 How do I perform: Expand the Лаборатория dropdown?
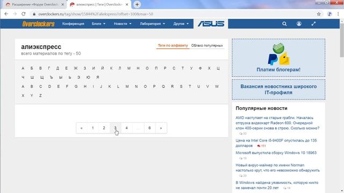point(153,24)
